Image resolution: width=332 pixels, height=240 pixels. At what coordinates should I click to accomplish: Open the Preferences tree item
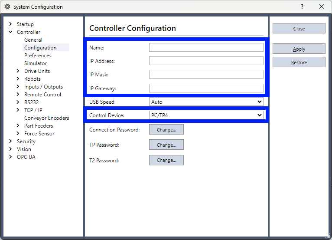(x=38, y=56)
